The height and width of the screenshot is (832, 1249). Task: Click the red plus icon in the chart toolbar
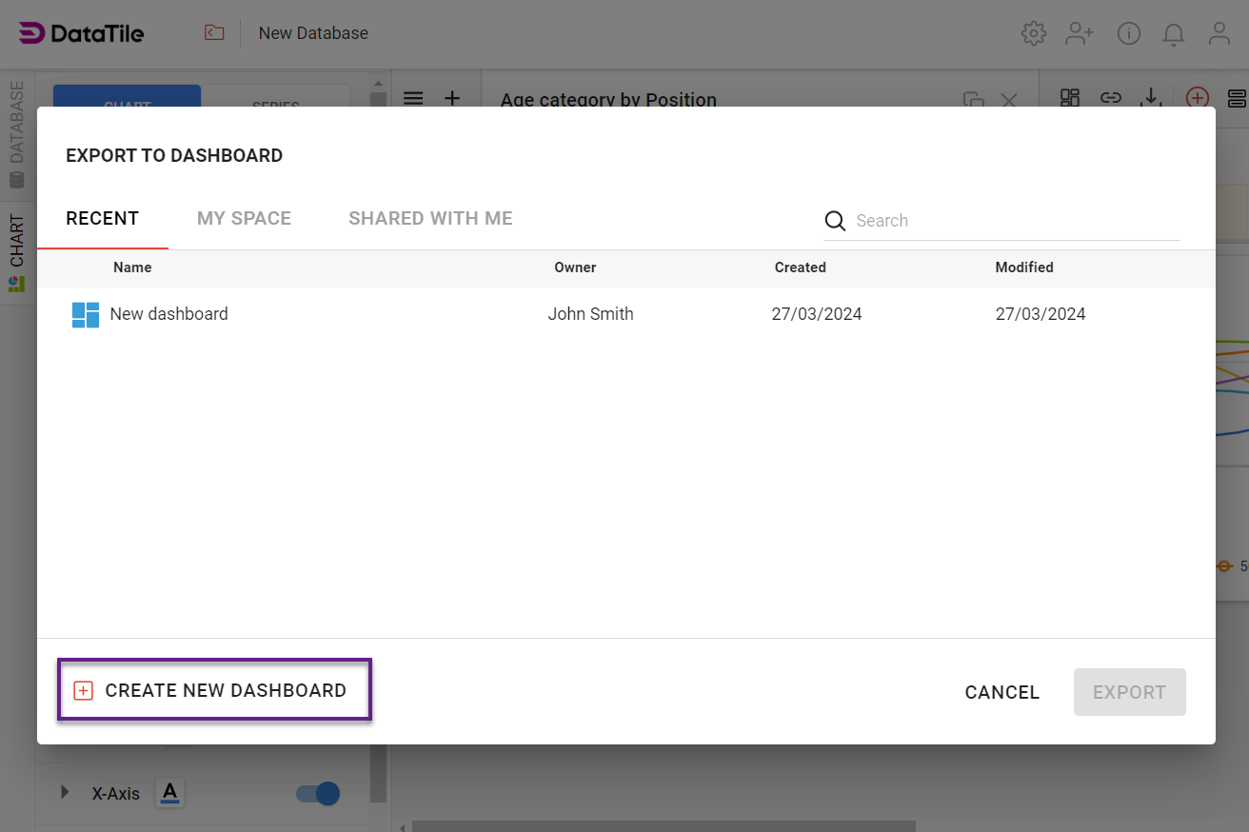(x=1197, y=97)
